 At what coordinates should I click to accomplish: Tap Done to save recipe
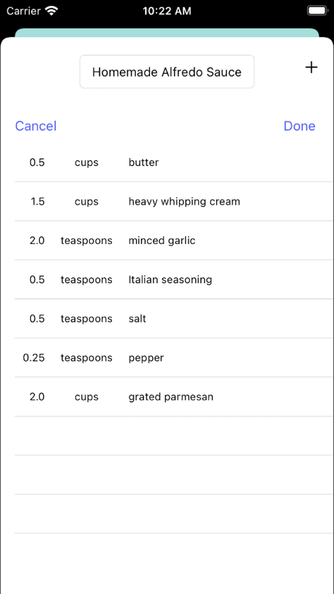click(x=299, y=126)
